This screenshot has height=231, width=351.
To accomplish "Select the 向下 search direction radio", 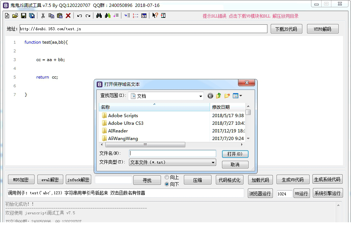I will click(167, 184).
